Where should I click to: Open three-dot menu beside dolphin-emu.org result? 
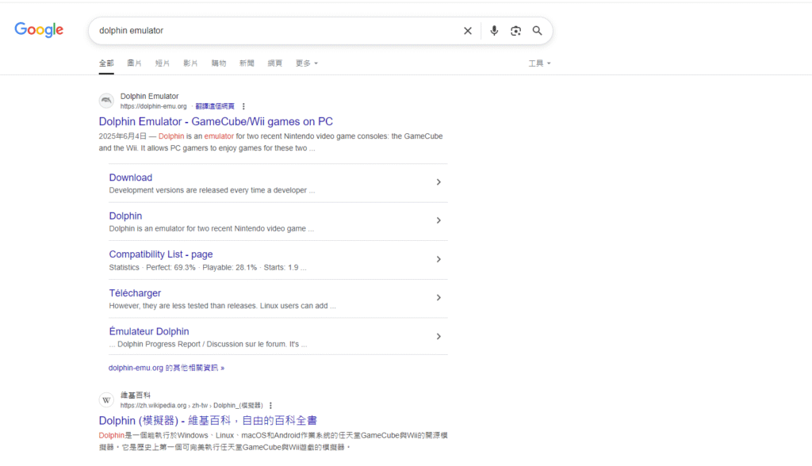coord(243,106)
